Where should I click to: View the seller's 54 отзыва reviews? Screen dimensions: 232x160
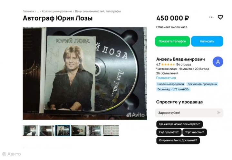[184, 65]
